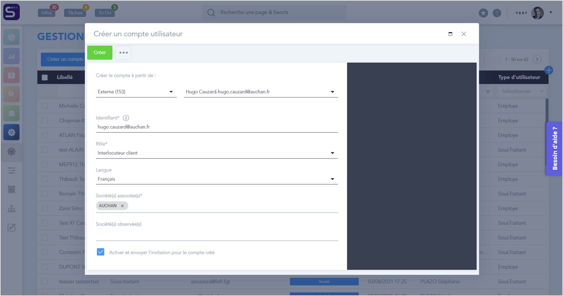Image resolution: width=563 pixels, height=296 pixels.
Task: Maximize the Créer un compte utilisateur dialog
Action: click(x=450, y=34)
